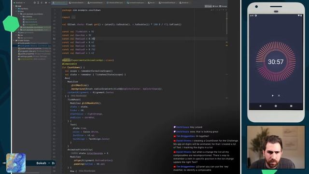Tap the 30:57 timer text
309x174 pixels.
click(x=276, y=62)
